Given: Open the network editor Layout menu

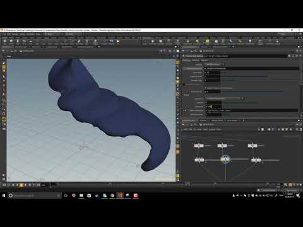Looking at the screenshot, I should pos(212,129).
